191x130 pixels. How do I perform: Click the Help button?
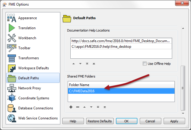(x=73, y=121)
